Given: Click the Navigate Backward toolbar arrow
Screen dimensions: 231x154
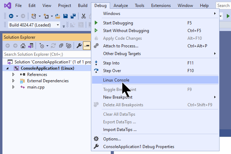Looking at the screenshot, I should click(x=11, y=16).
